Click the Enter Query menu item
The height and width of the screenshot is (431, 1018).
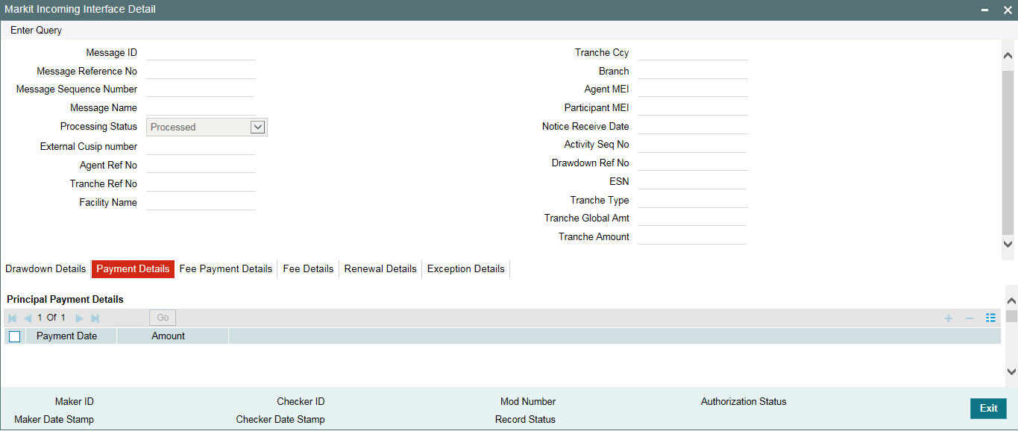(x=36, y=31)
